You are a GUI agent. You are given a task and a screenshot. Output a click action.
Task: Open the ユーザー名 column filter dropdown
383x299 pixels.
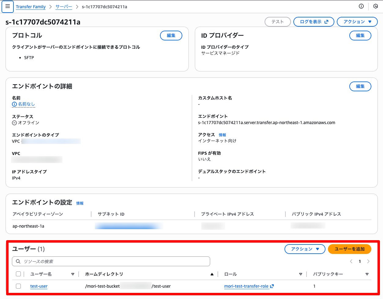pos(73,274)
